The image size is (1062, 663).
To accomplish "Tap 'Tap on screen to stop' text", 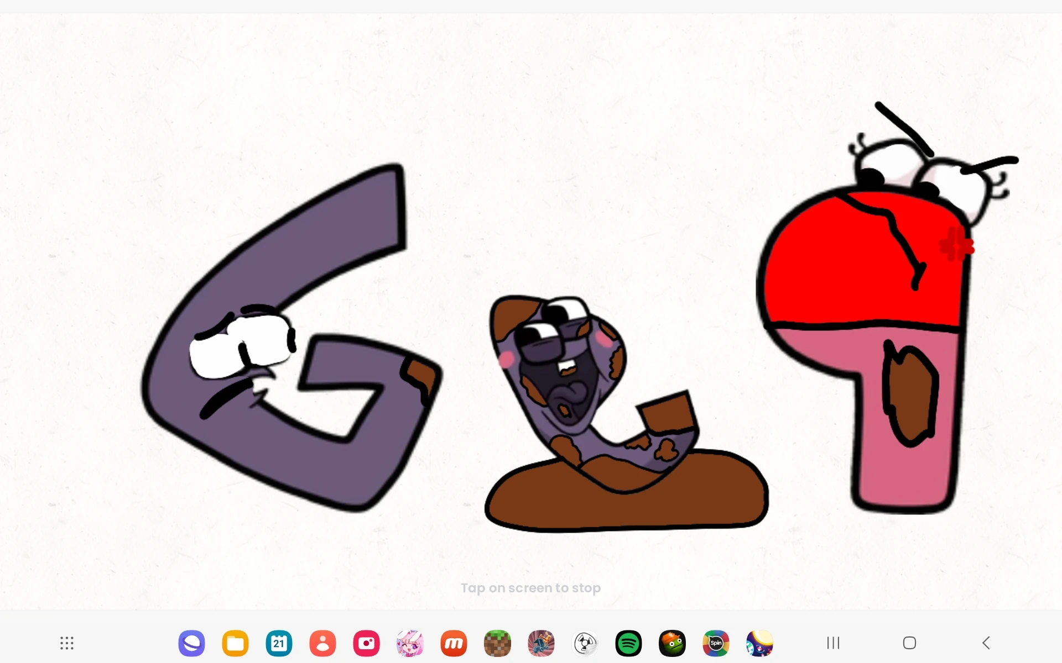I will click(x=530, y=588).
